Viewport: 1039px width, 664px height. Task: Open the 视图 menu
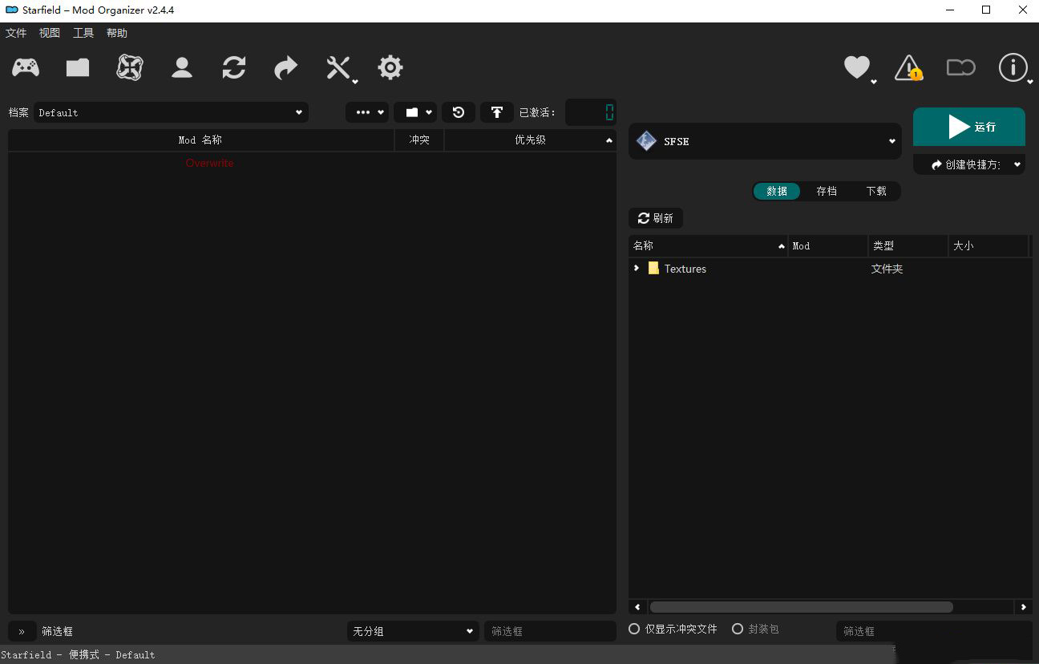tap(50, 33)
